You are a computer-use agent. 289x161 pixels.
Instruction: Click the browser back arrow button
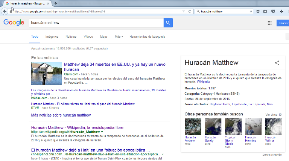click(5, 11)
